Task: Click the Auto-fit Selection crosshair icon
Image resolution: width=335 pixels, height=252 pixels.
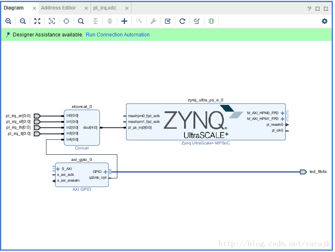Action: point(66,21)
